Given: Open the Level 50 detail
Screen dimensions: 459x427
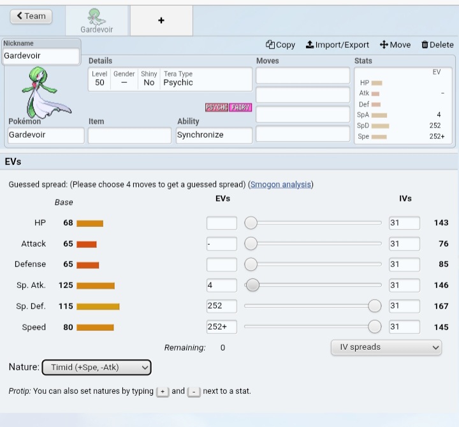Looking at the screenshot, I should click(x=99, y=79).
